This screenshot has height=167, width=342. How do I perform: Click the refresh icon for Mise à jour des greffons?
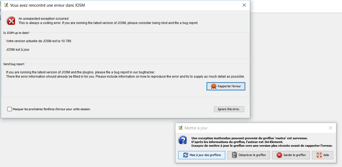pos(185,155)
